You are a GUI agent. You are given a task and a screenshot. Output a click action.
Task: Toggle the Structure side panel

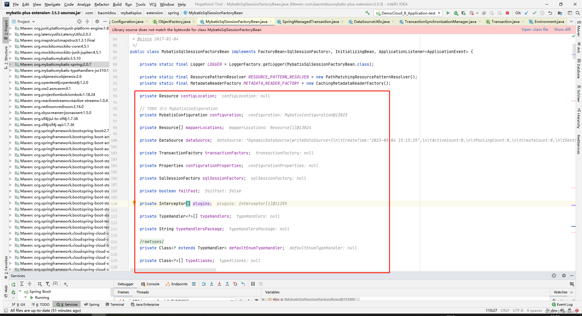[x=6, y=57]
